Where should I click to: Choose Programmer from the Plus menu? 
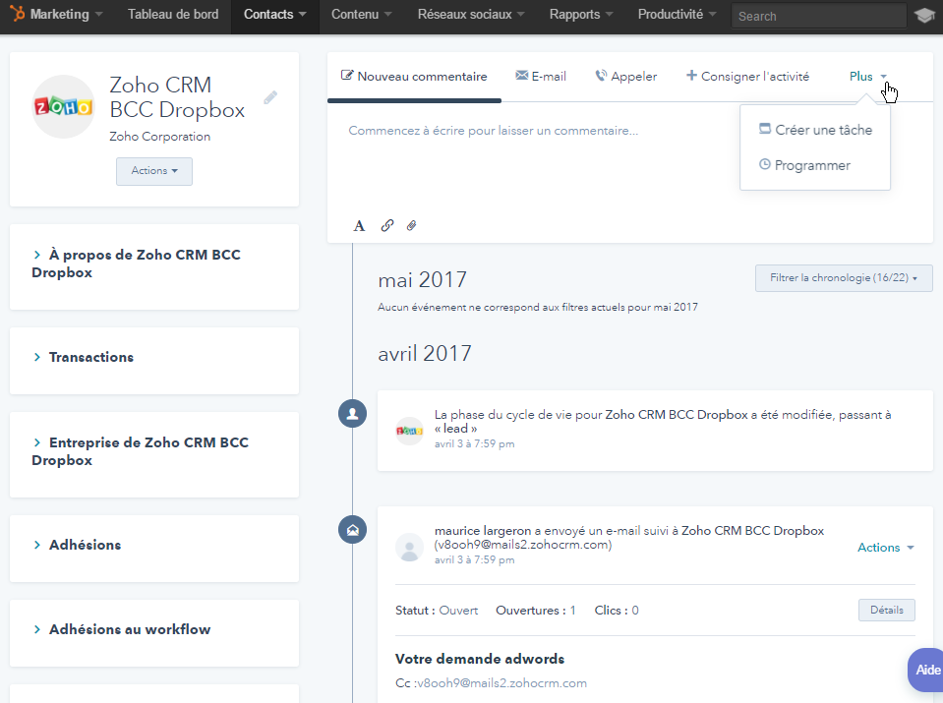click(804, 165)
